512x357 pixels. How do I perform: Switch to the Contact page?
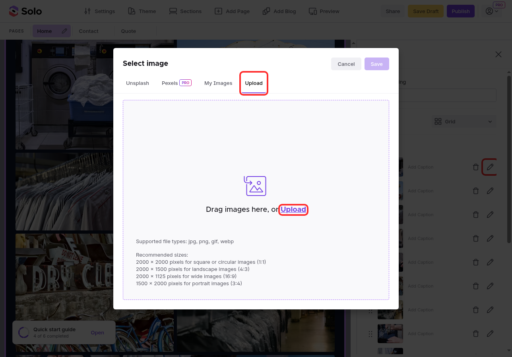coord(89,31)
